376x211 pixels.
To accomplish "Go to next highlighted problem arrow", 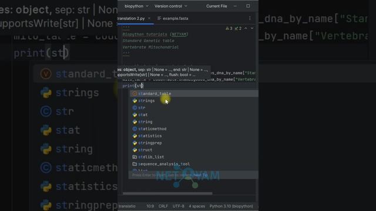I will click(x=252, y=29).
